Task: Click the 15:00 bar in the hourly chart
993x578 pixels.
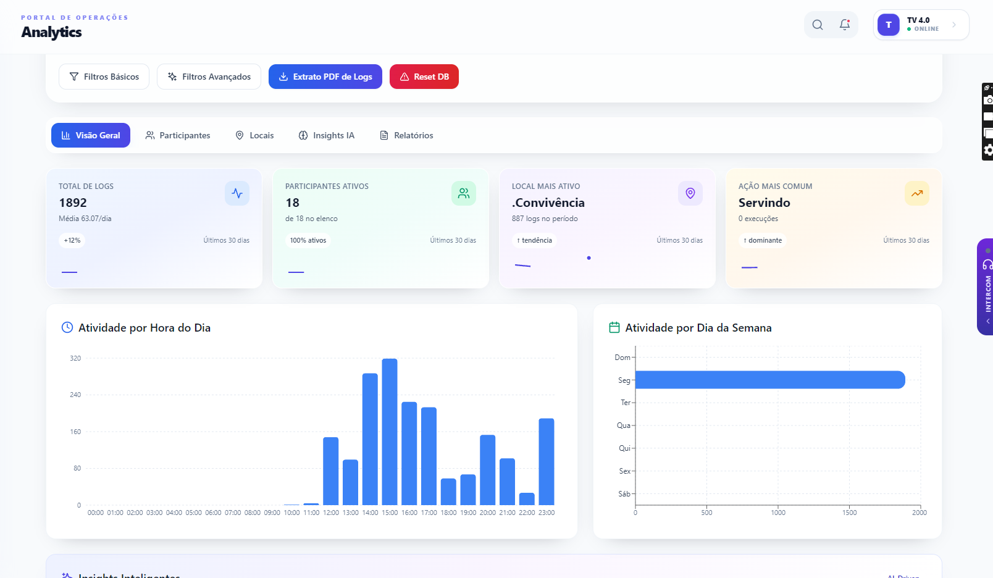Action: pos(390,432)
